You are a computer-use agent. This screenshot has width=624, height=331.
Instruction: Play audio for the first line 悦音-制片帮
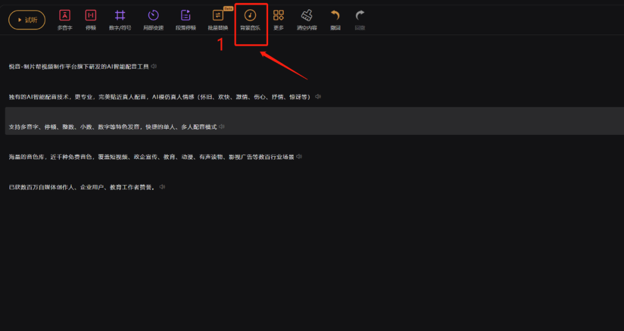click(x=154, y=66)
